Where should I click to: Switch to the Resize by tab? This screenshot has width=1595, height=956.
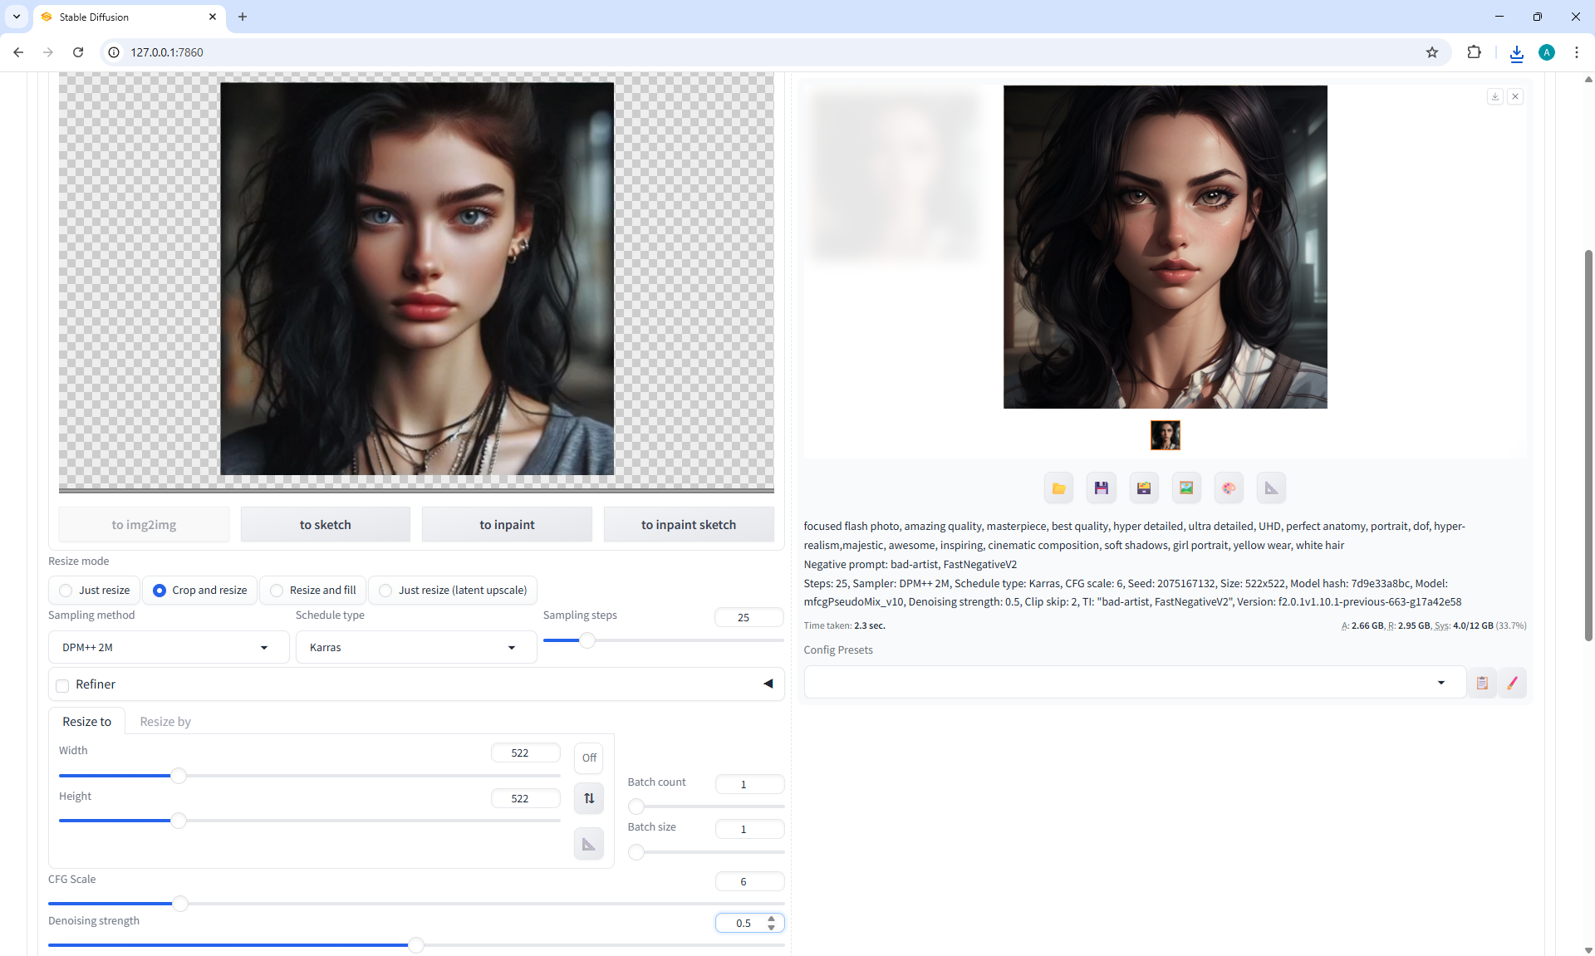[165, 721]
